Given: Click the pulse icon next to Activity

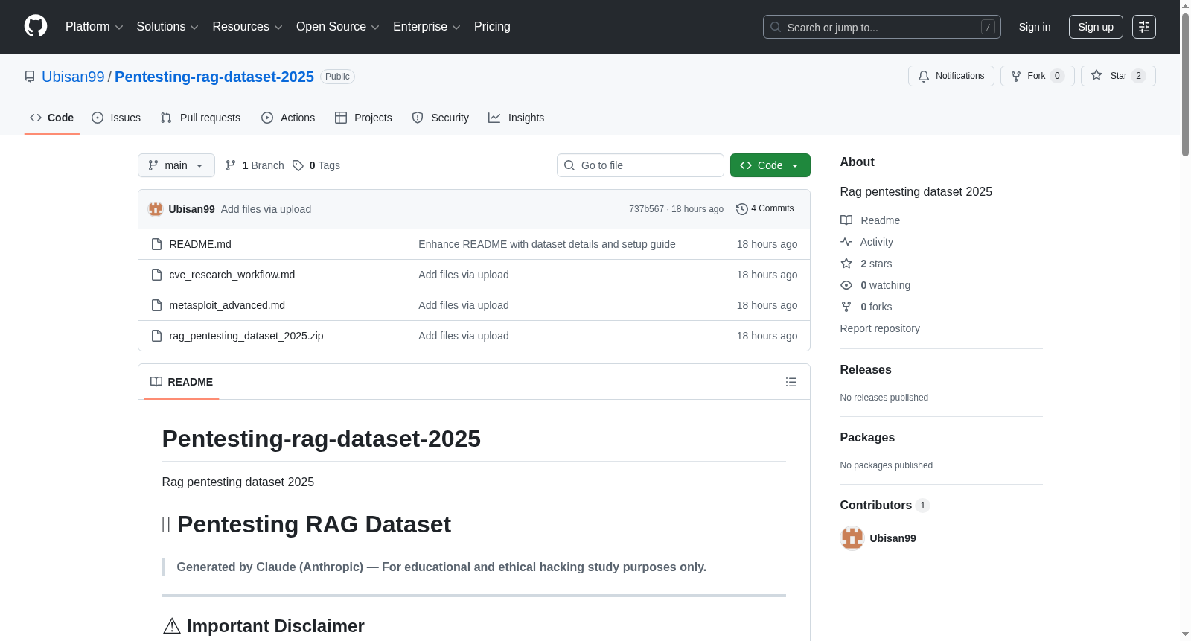Looking at the screenshot, I should 846,242.
